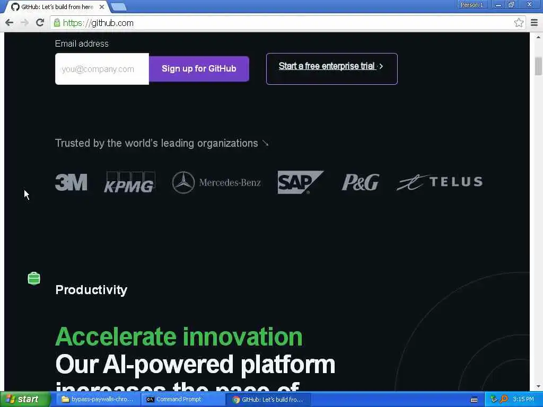Bookmark this page with the star icon

(519, 23)
